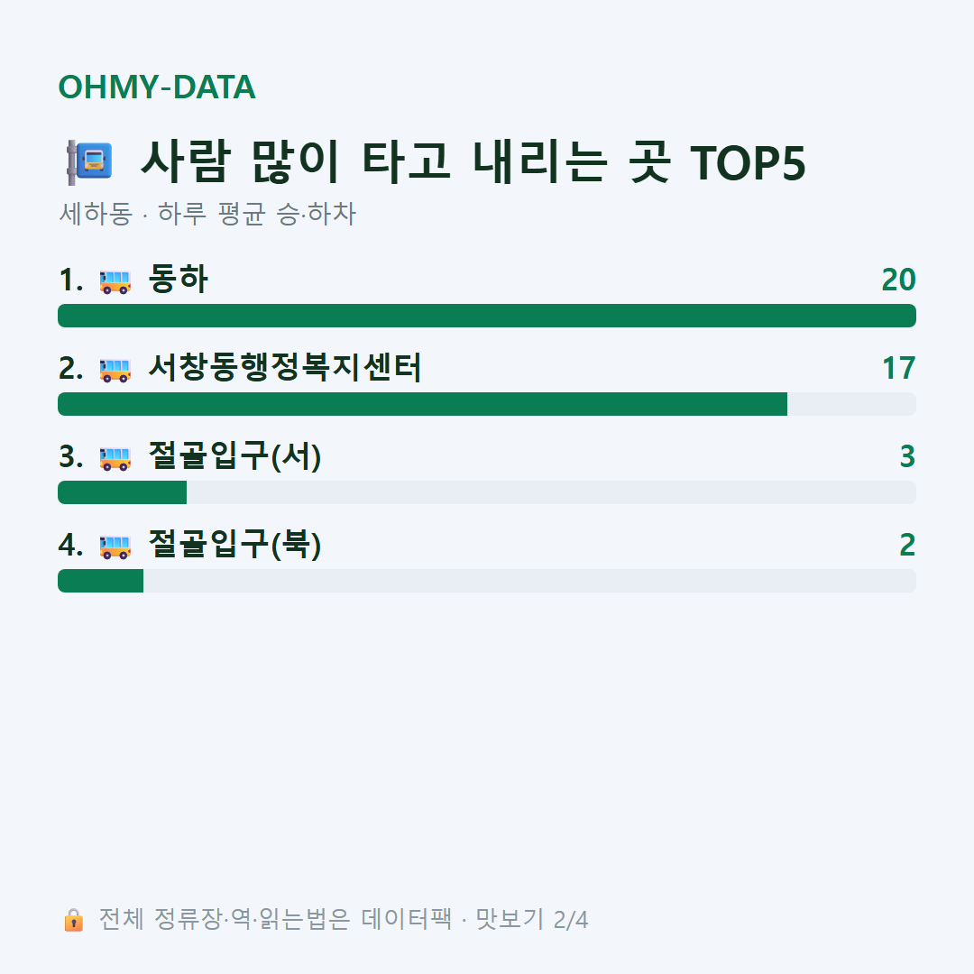Screen dimensions: 974x974
Task: Click the 동하 stop name
Action: 179,280
